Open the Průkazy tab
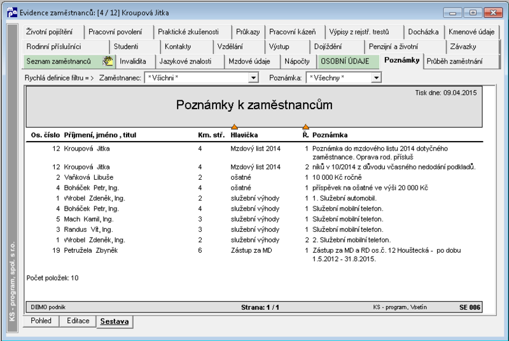 pyautogui.click(x=248, y=32)
